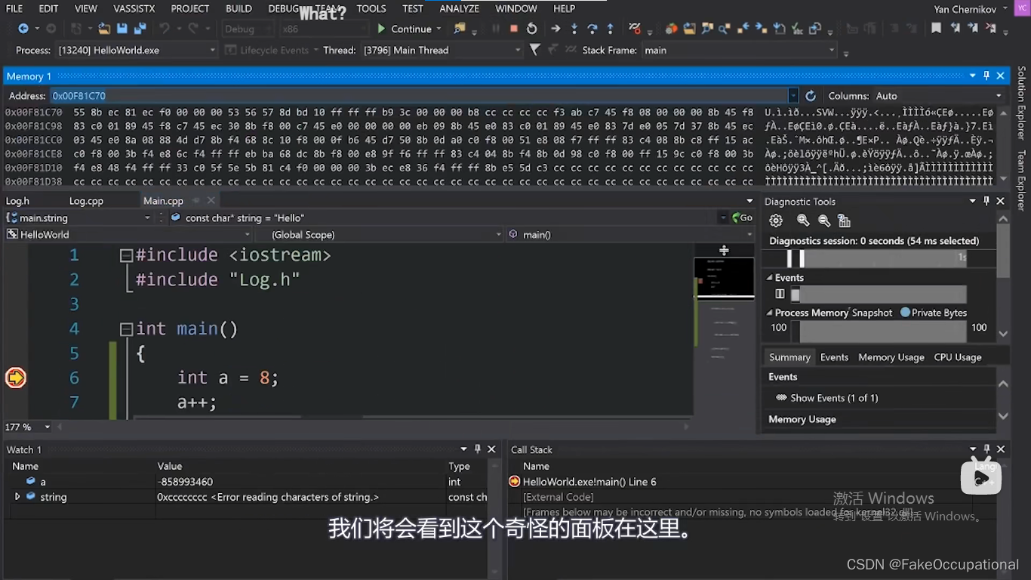Click the events pause marker icon
This screenshot has width=1031, height=580.
tap(780, 295)
